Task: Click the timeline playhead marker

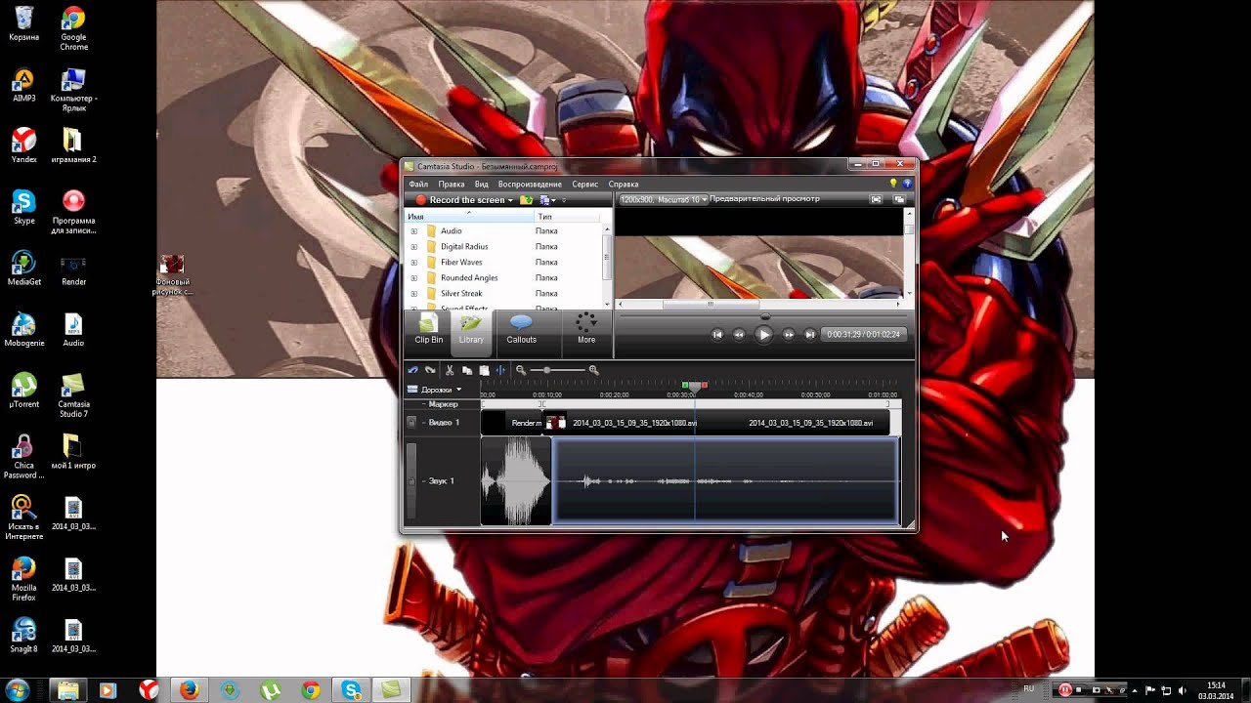Action: (x=695, y=386)
